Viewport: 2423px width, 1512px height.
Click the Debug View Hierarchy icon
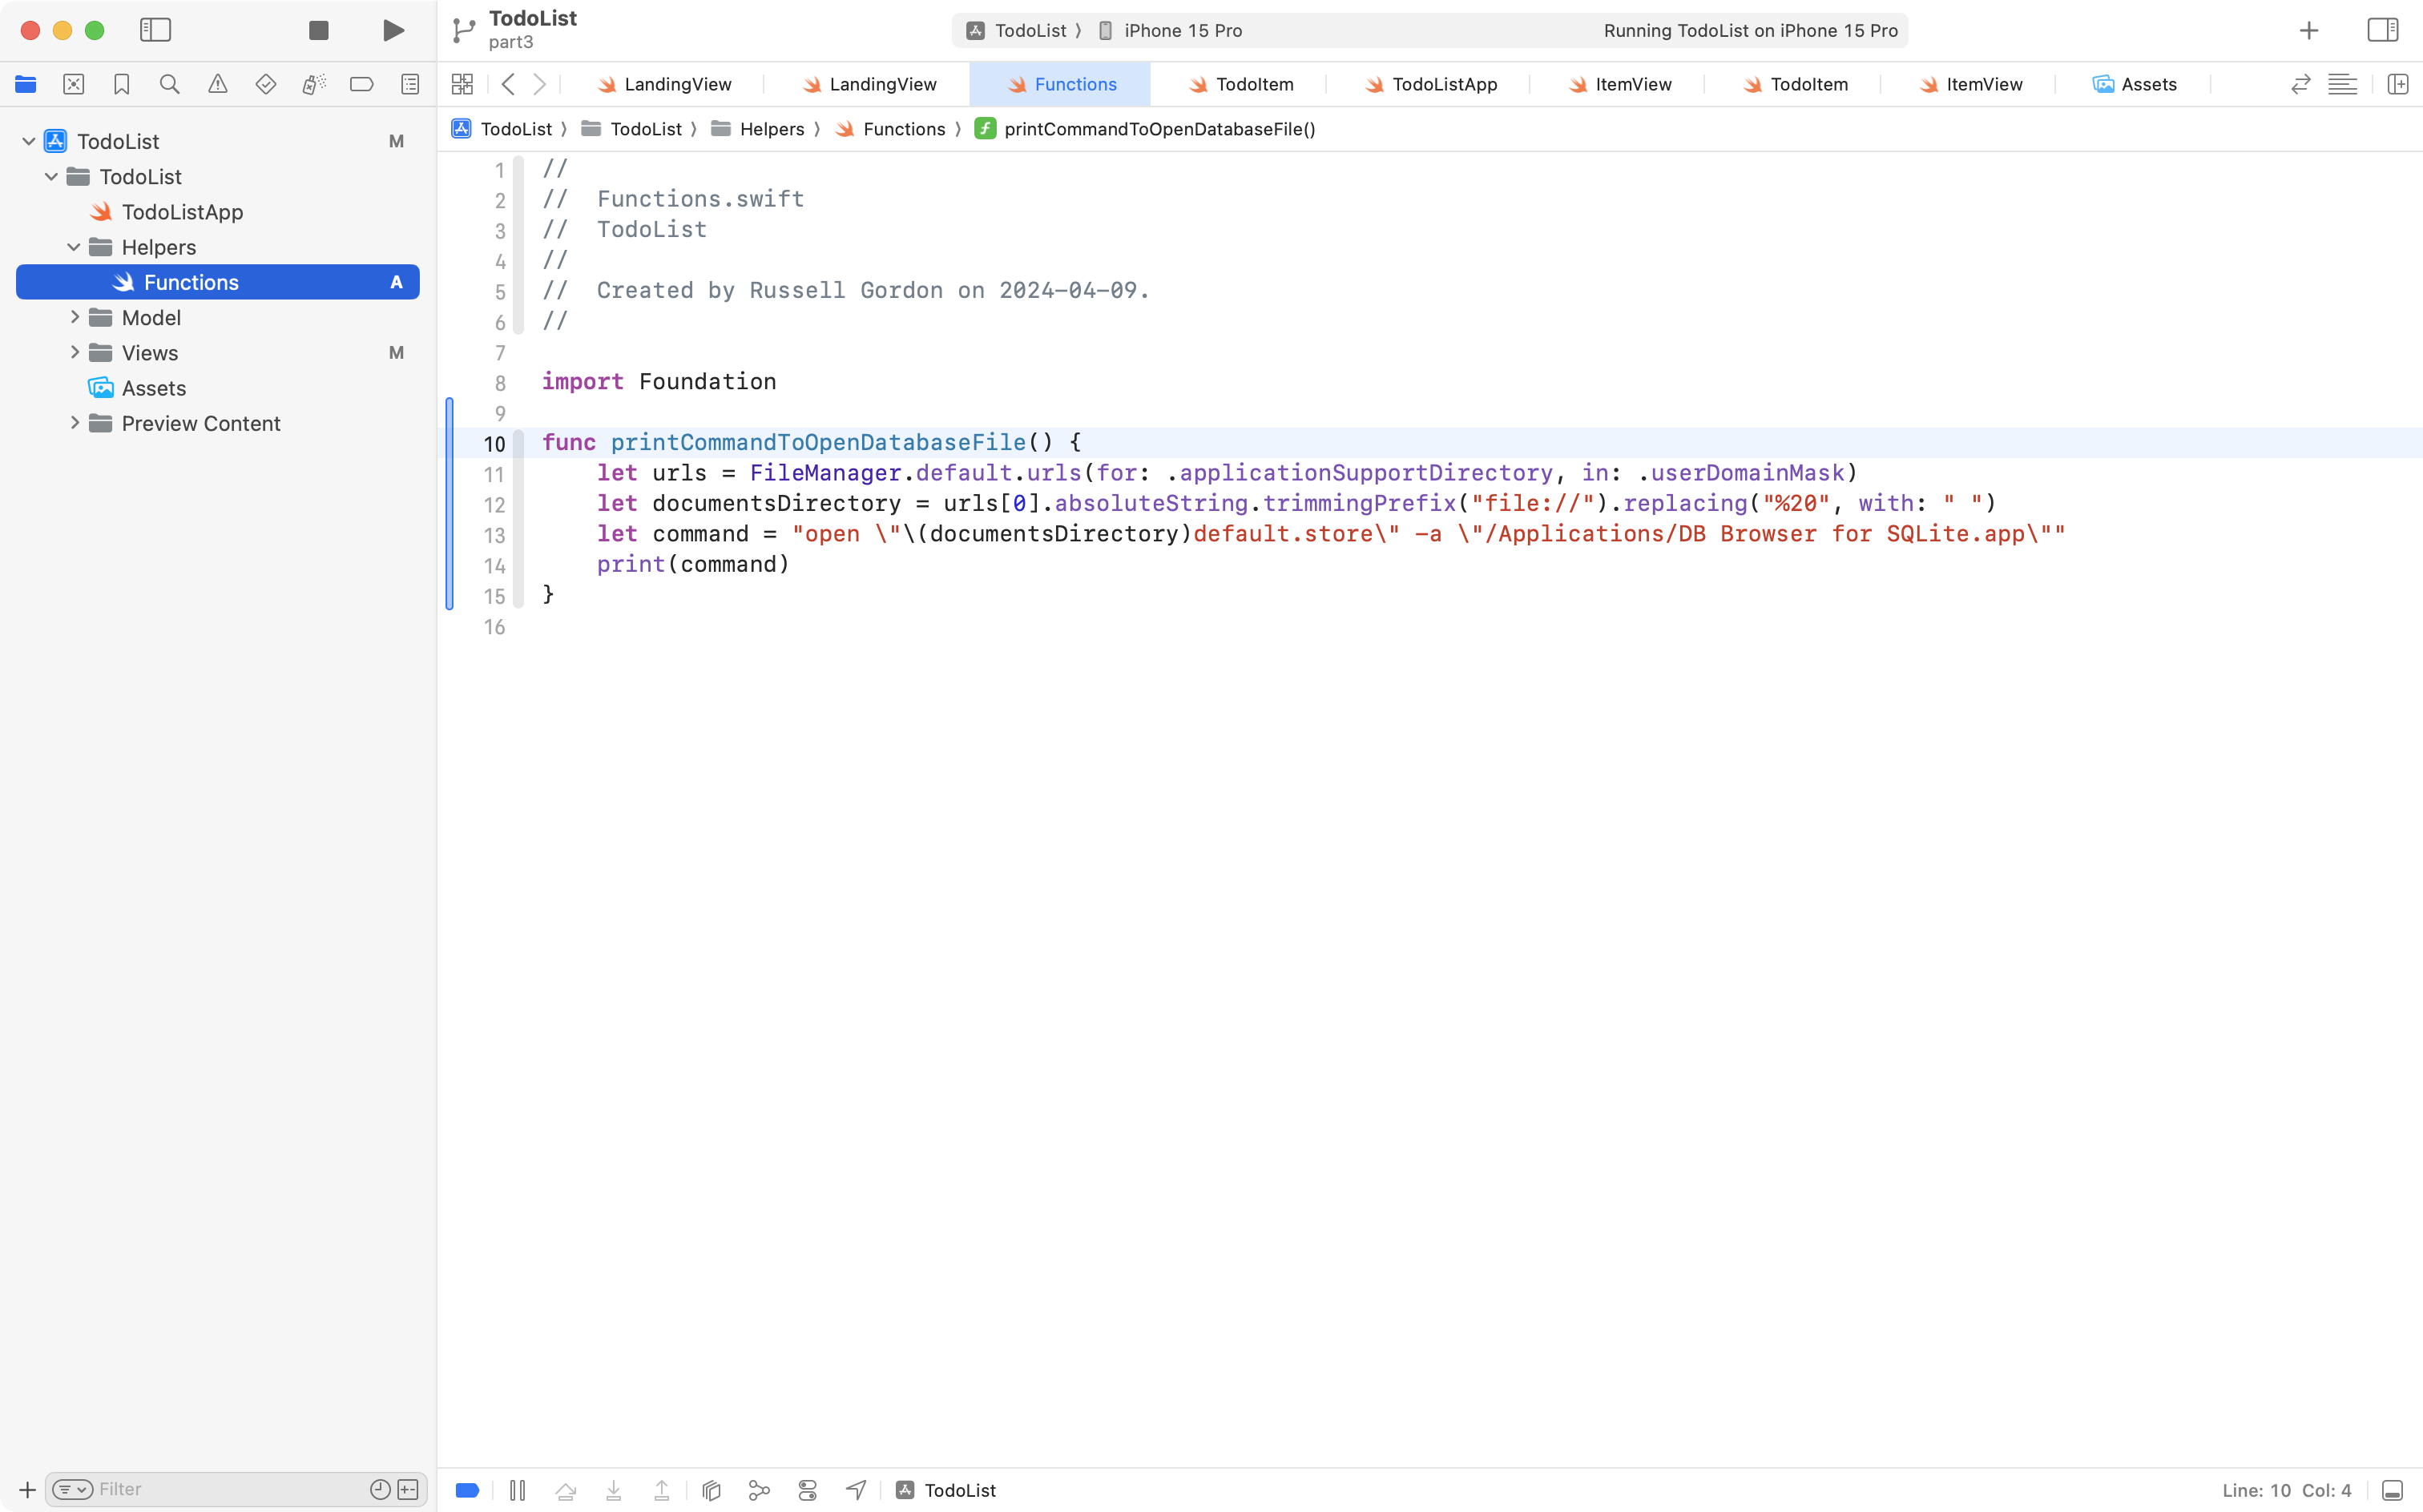tap(710, 1489)
